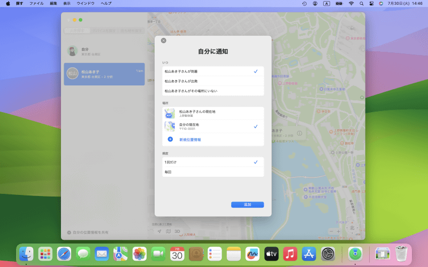Click the 追加 button
428x267 pixels.
[247, 205]
